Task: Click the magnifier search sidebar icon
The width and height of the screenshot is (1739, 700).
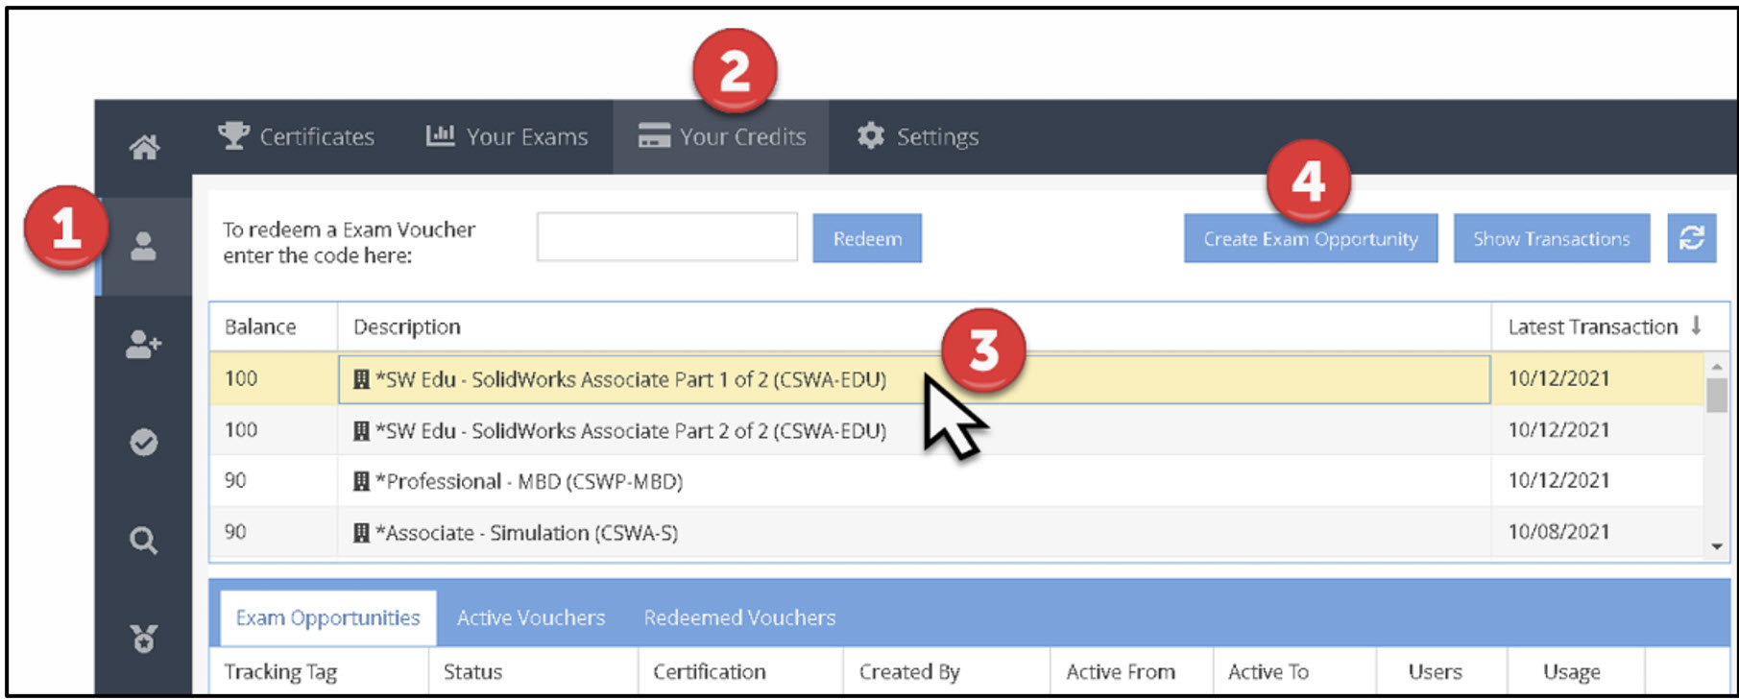Action: click(x=144, y=541)
